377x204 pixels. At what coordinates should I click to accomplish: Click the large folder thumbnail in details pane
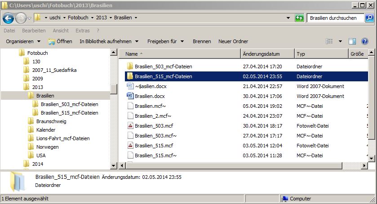[18, 182]
